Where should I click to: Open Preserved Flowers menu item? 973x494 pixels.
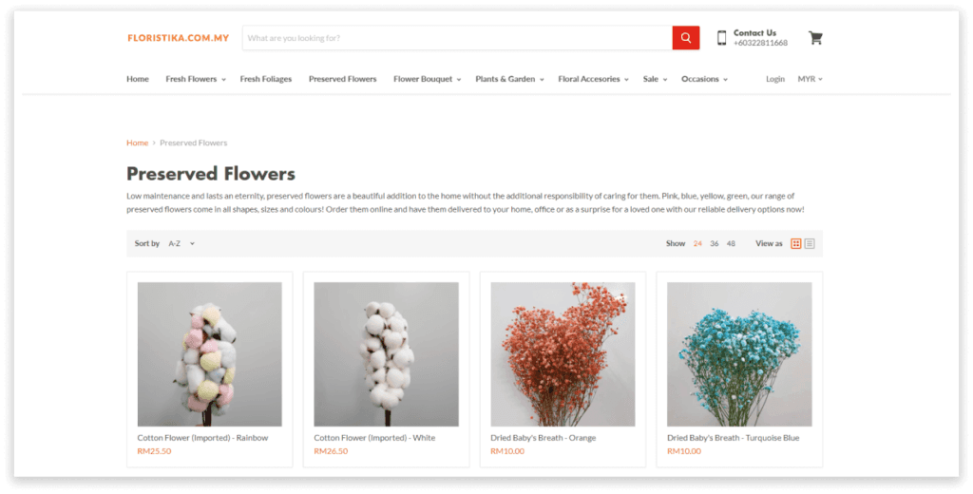click(x=342, y=79)
